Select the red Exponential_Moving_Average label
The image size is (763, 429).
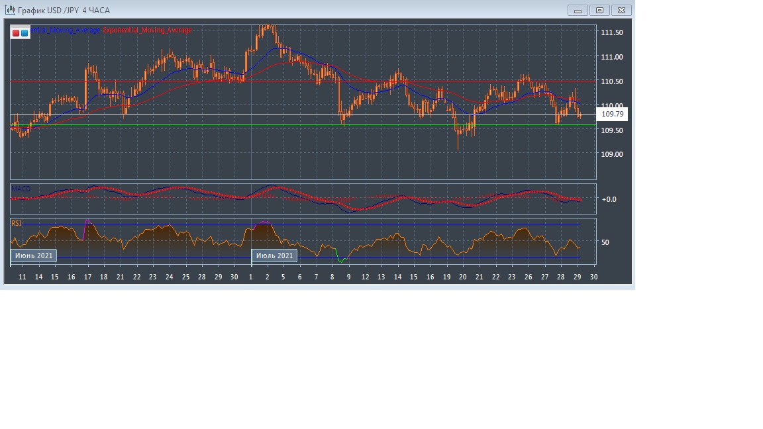coord(147,30)
